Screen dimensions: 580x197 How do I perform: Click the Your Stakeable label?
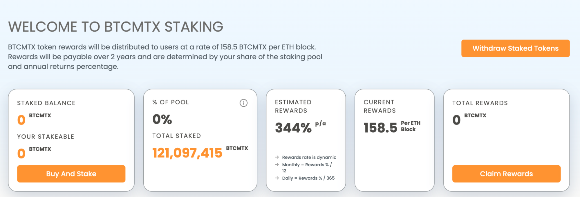[46, 137]
